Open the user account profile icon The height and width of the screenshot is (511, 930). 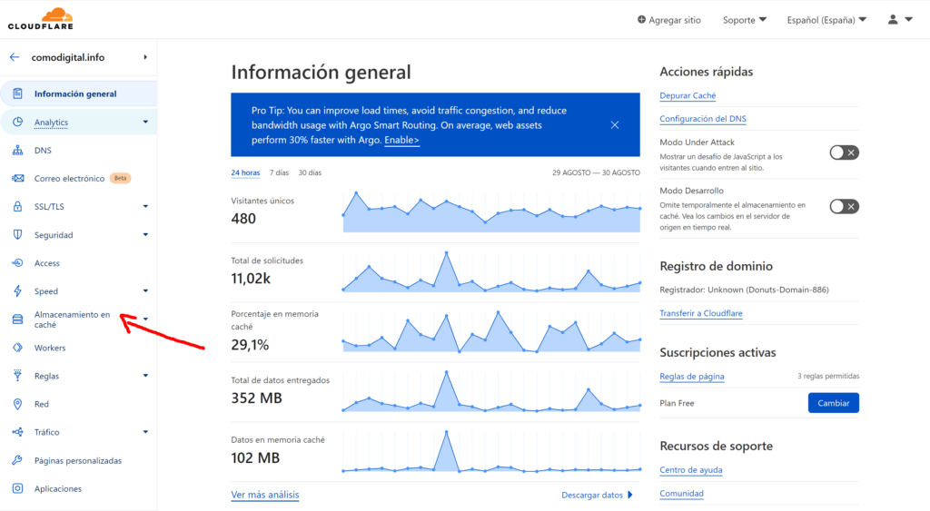point(893,20)
